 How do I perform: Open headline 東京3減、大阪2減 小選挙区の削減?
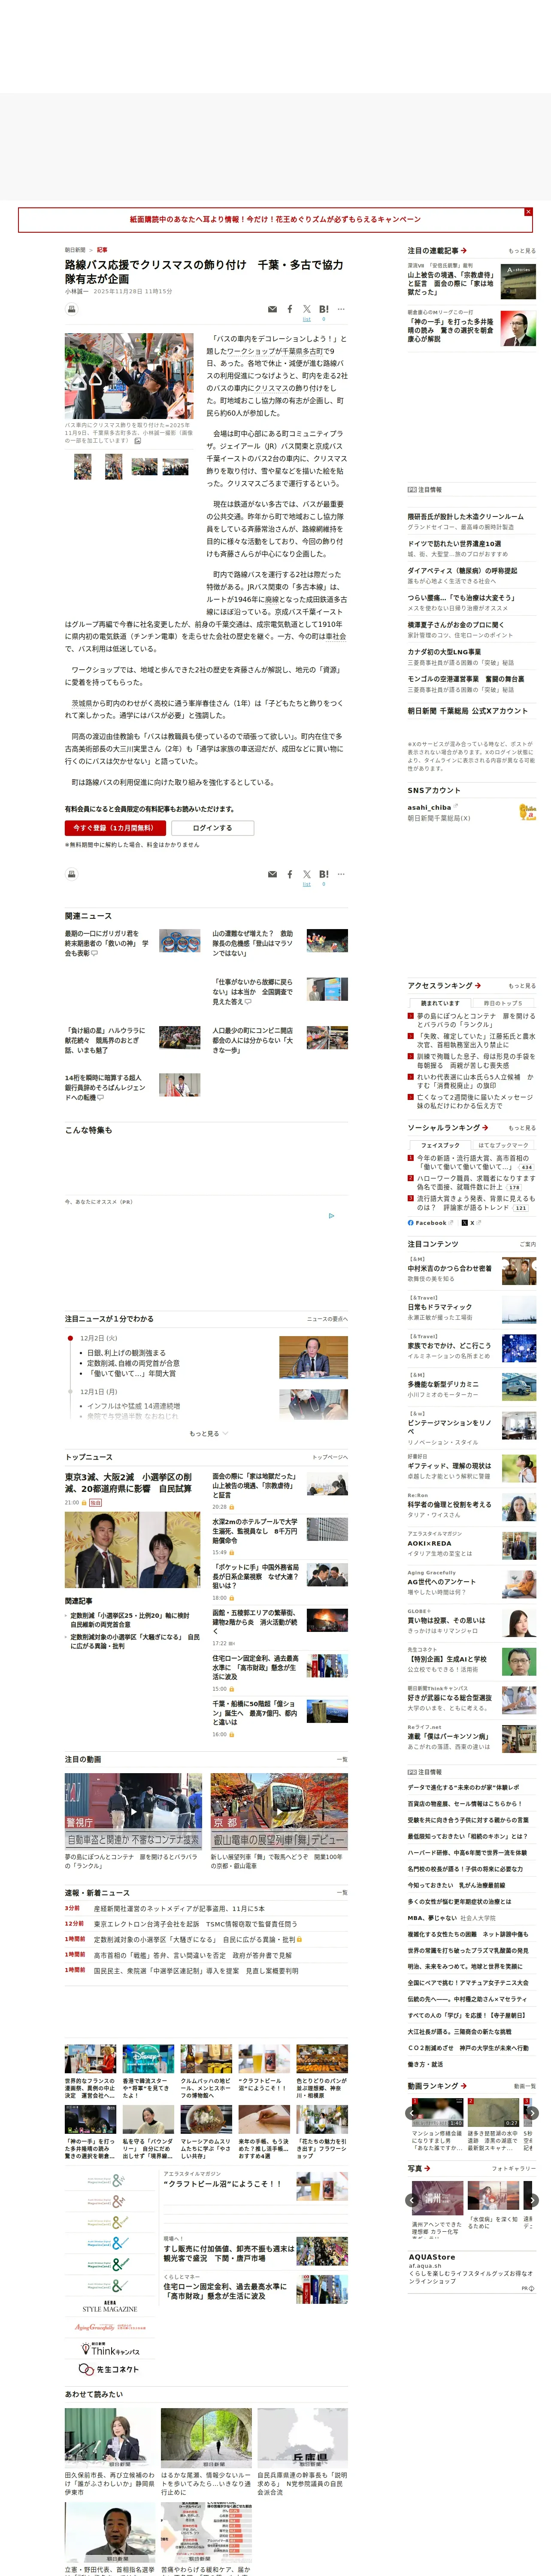(129, 1483)
